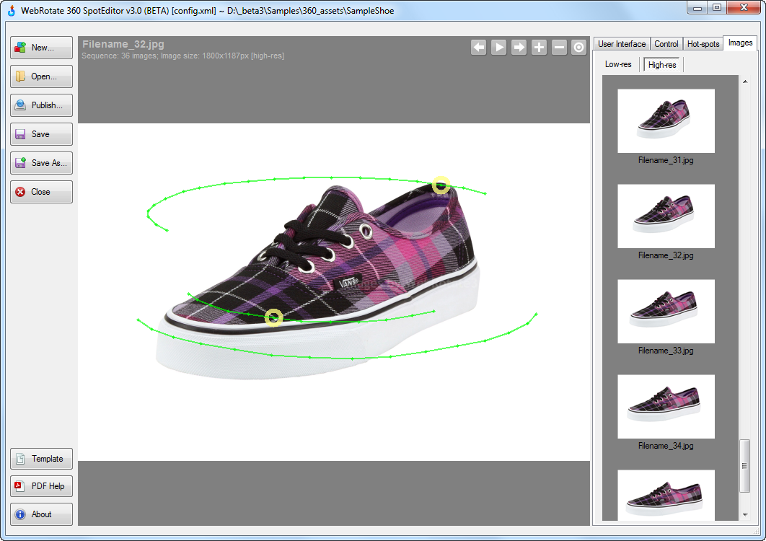Screen dimensions: 766x541
Task: Minimize the SpotEditor window
Action: (x=697, y=7)
